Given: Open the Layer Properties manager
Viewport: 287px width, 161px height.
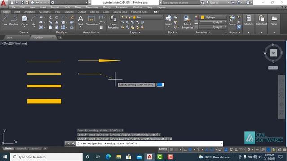Looking at the screenshot, I should click(x=113, y=22).
